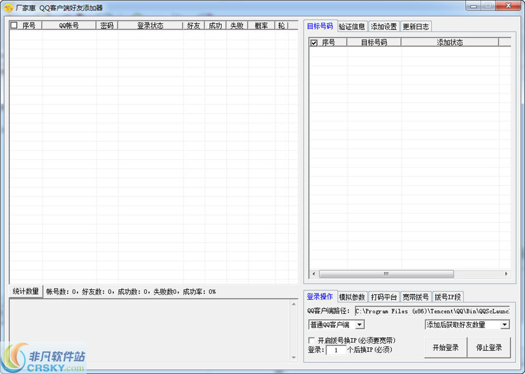Click the 轮 column header
The height and width of the screenshot is (374, 525).
(x=282, y=26)
